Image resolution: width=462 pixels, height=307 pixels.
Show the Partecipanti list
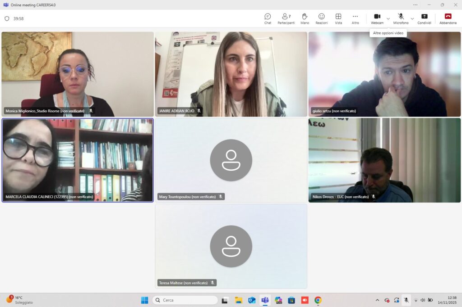pos(286,19)
